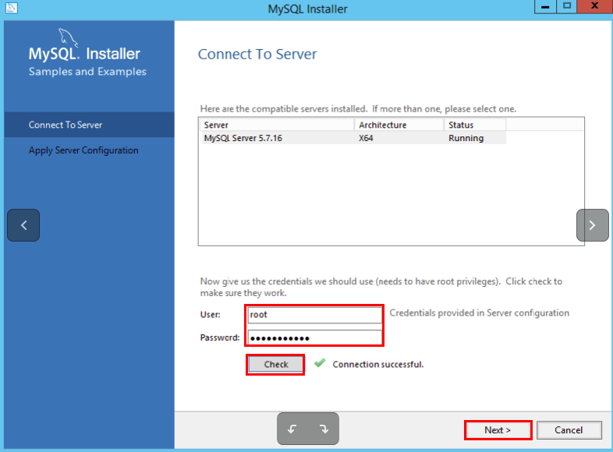This screenshot has height=452, width=613.
Task: Click the Connection successful message
Action: coord(378,365)
